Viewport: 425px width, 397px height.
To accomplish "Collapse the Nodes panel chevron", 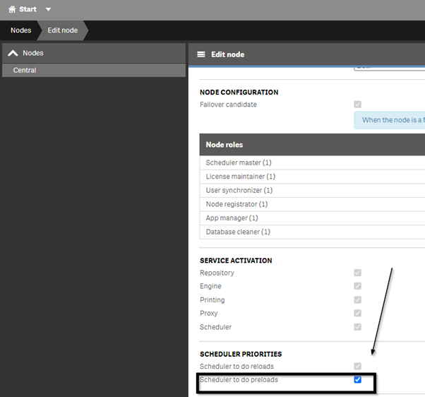I will [13, 53].
